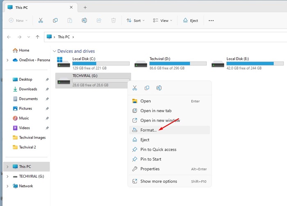This screenshot has height=206, width=287.
Task: Open the Downloads folder in sidebar
Action: click(28, 89)
